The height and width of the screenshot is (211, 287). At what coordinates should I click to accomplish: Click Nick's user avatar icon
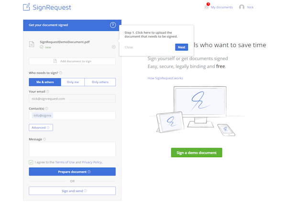pyautogui.click(x=242, y=7)
